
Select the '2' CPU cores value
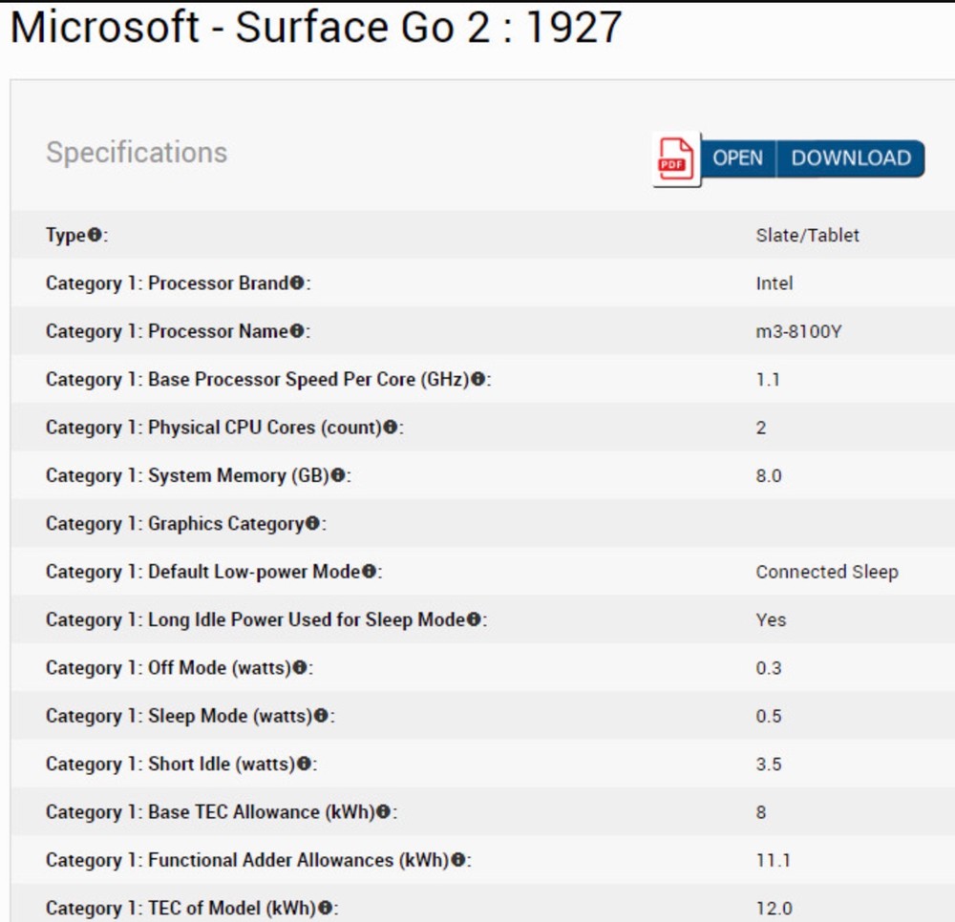[761, 428]
